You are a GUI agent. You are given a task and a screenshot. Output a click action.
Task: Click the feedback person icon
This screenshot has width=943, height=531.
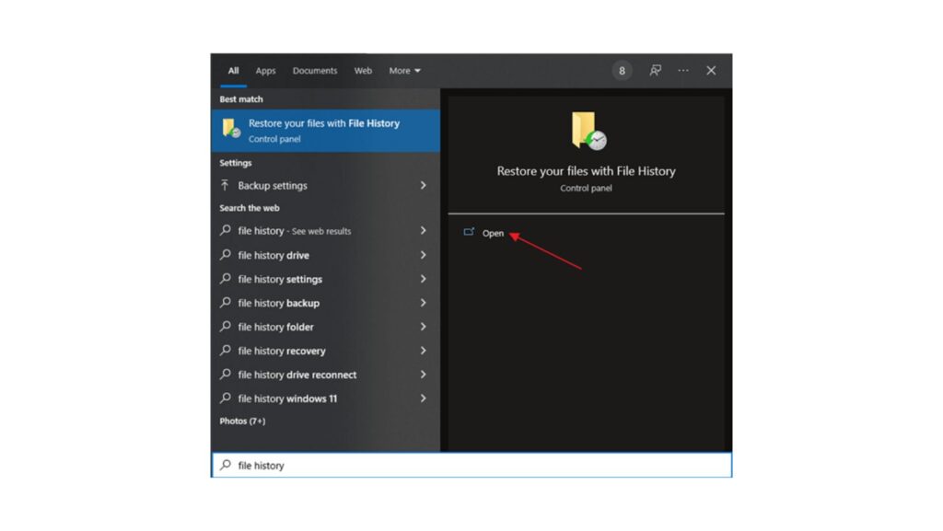[655, 71]
